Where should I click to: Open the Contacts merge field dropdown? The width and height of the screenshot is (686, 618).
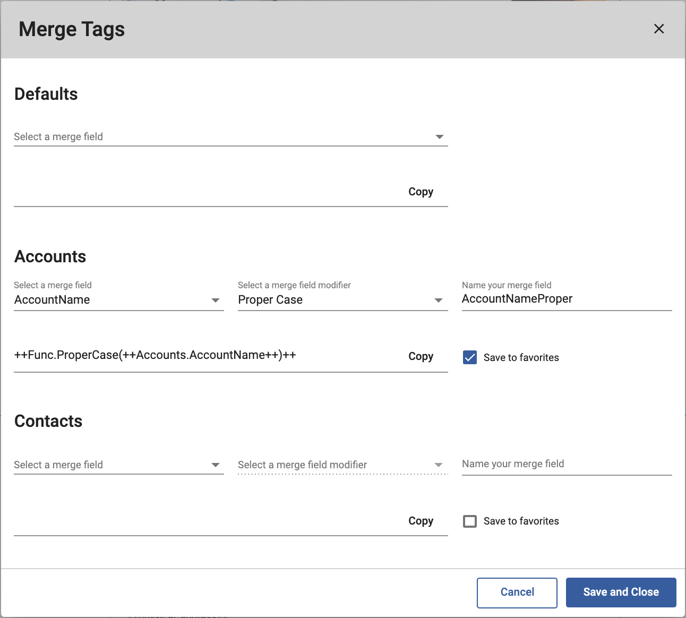click(117, 465)
